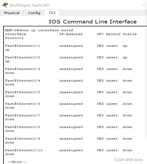This screenshot has width=147, height=164.
Task: Click the Status column header
Action: (129, 34)
